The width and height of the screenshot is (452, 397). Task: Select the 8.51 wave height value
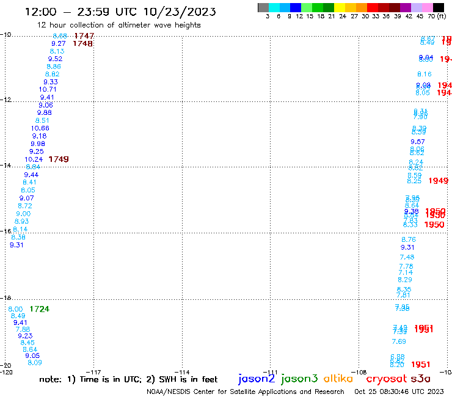point(42,120)
